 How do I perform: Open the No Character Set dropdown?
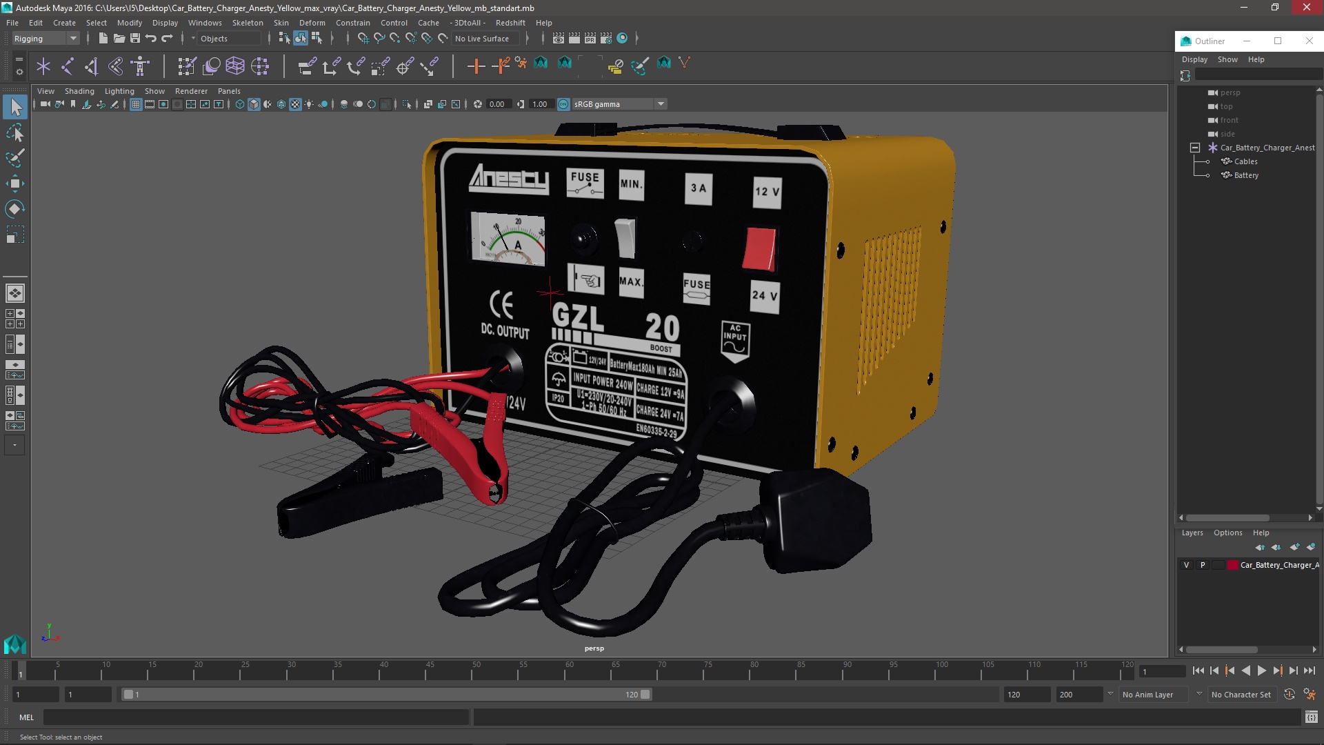tap(1244, 695)
